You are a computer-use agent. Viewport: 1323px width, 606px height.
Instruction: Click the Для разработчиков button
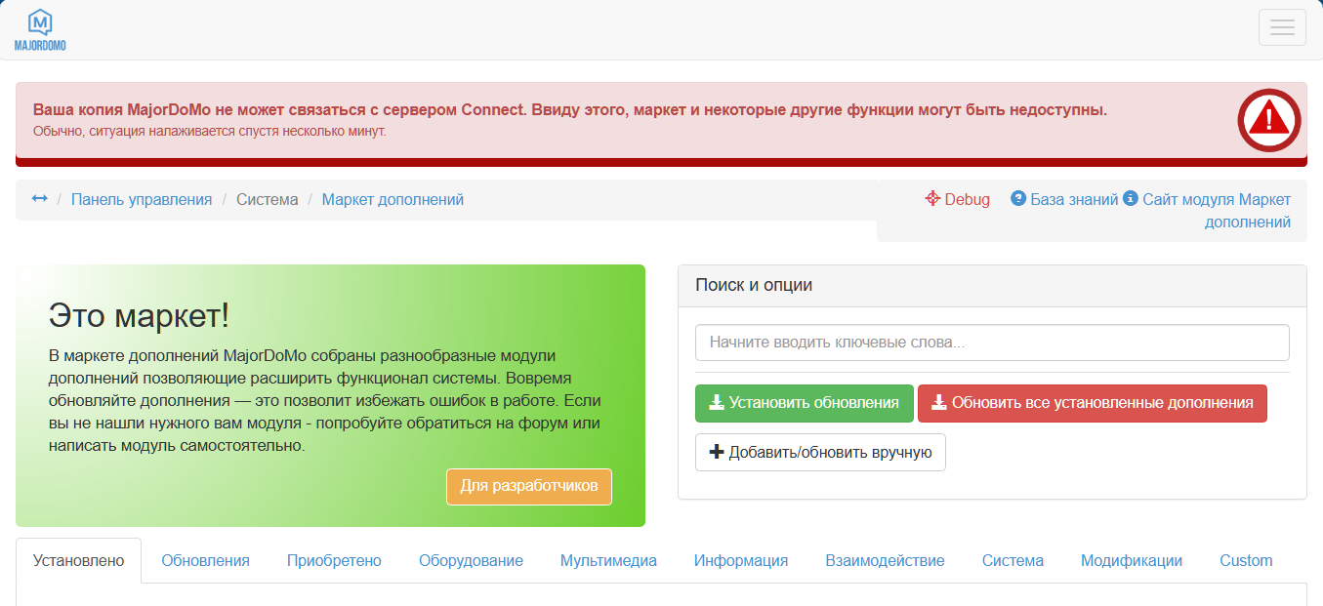coord(529,486)
